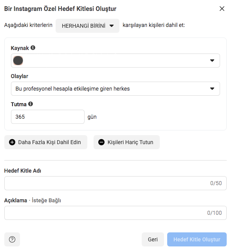Click Daha Fazla Kişi Dahil Edin button
Image resolution: width=231 pixels, height=248 pixels.
click(x=46, y=142)
